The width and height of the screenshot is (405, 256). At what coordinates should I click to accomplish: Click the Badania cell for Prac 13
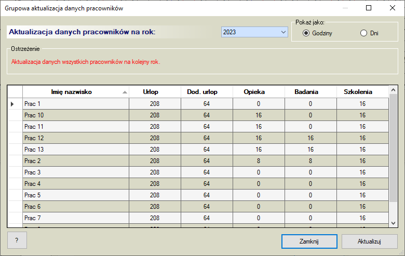310,150
